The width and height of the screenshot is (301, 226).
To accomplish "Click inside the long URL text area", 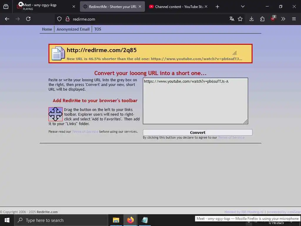I will (195, 101).
